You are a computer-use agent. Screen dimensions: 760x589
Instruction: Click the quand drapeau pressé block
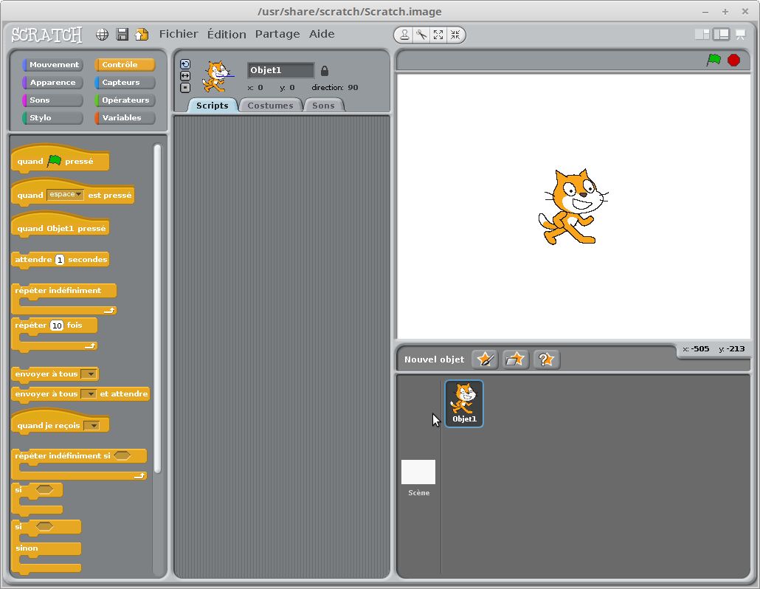point(60,159)
